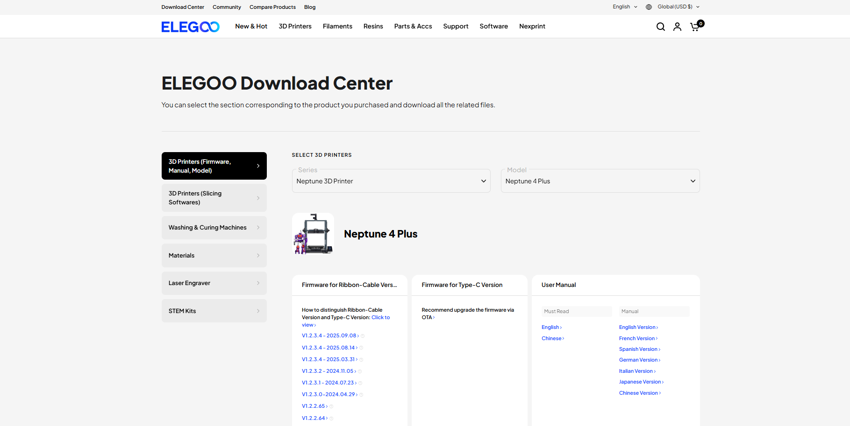Screen dimensions: 850x426
Task: Click info icon beside V1.2.3.4 - 2025.09.08
Action: (363, 336)
